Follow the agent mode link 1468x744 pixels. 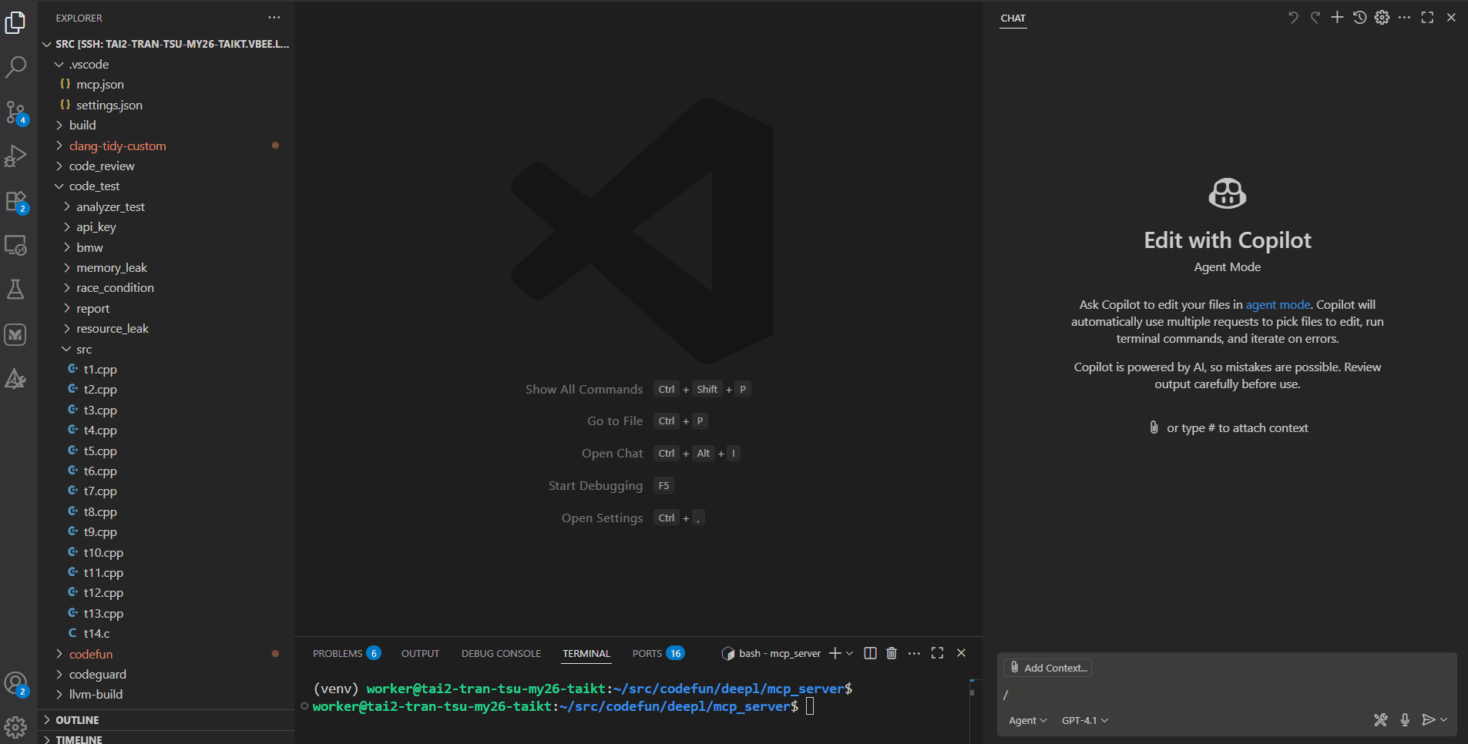coord(1278,304)
